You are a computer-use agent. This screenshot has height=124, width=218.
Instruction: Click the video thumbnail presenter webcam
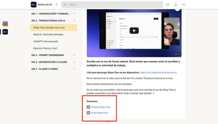(172, 31)
